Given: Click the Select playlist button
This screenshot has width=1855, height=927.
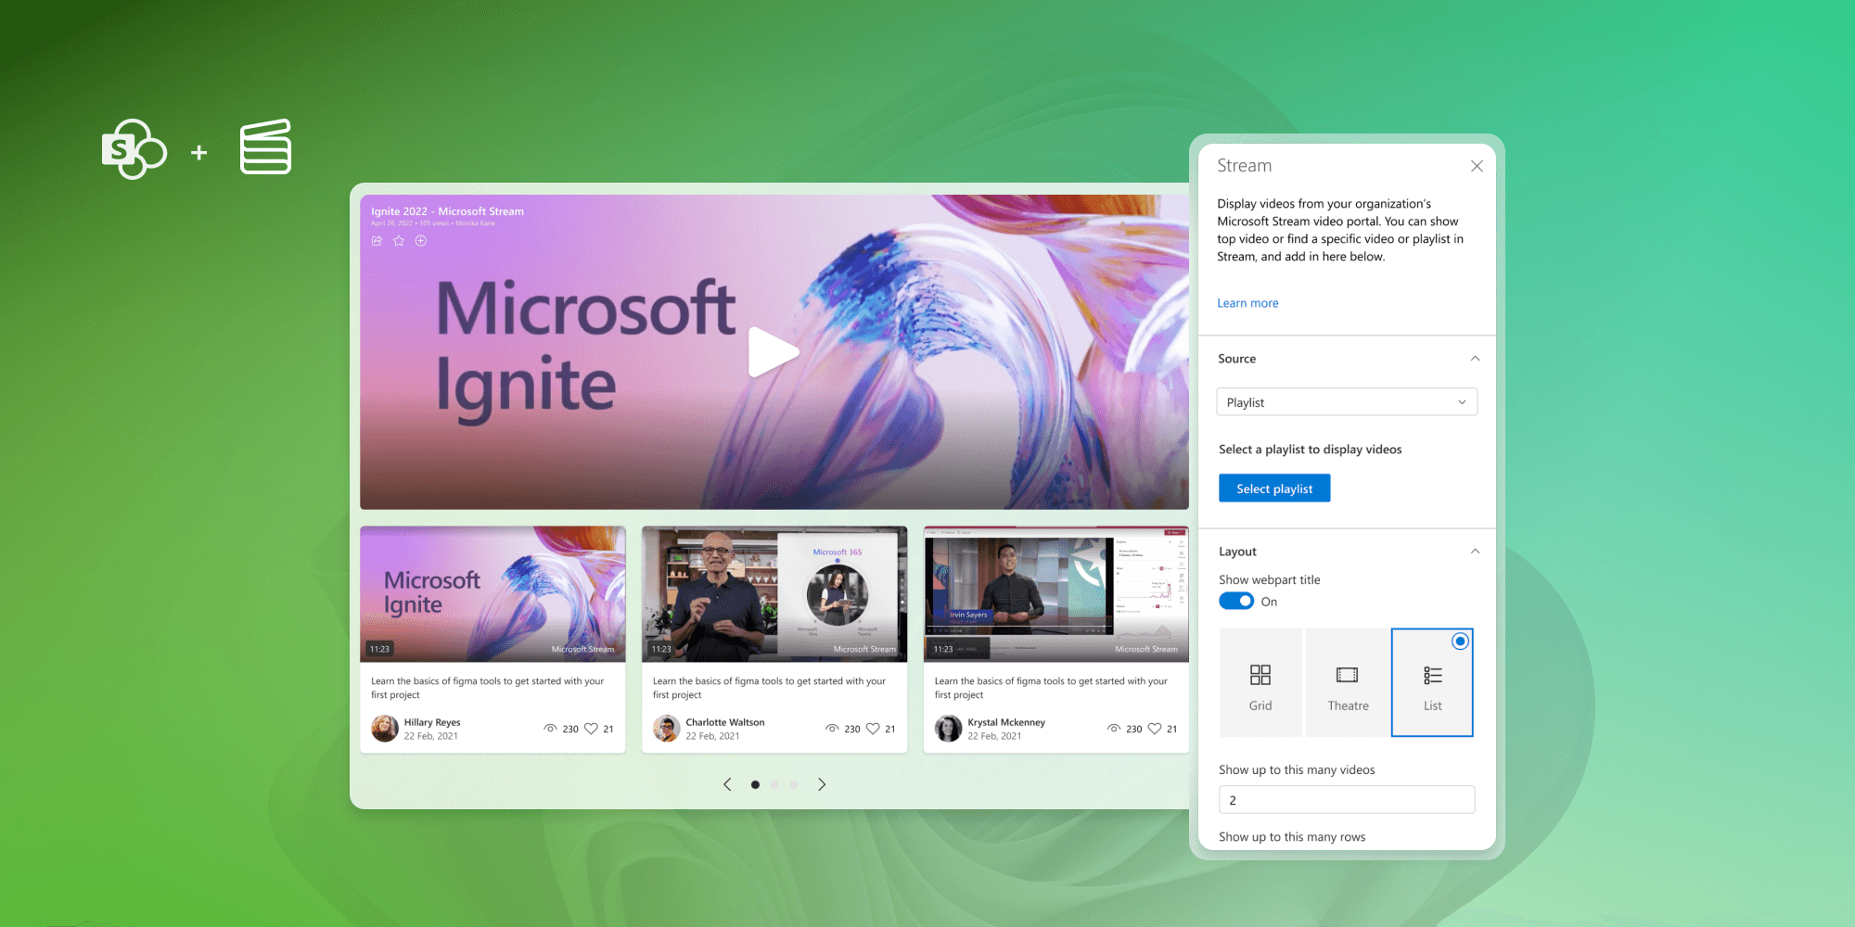Looking at the screenshot, I should coord(1274,489).
